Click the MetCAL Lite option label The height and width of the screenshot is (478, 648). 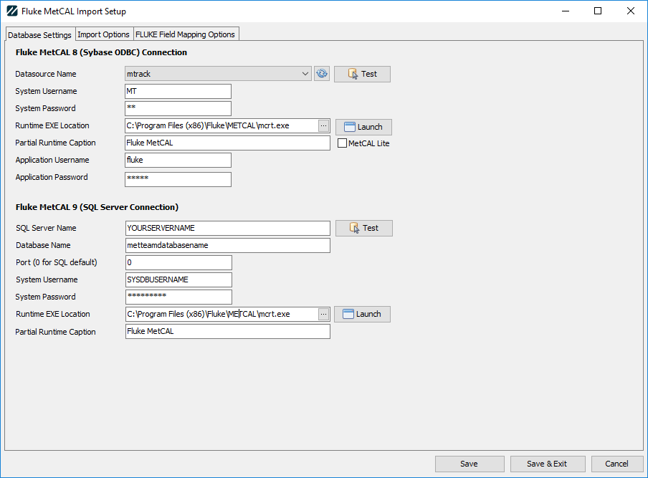pyautogui.click(x=368, y=143)
